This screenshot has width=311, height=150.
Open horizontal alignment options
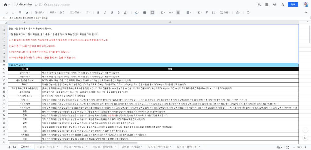[163, 12]
